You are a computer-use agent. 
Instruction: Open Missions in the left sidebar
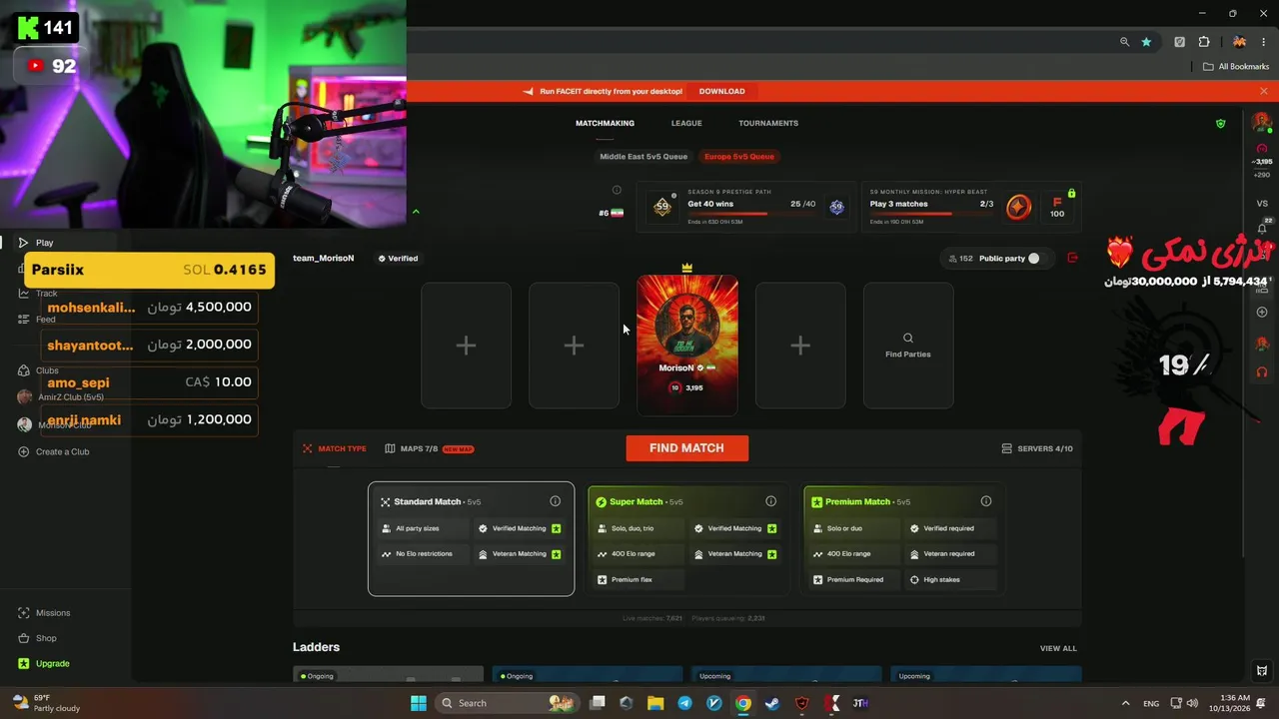[45, 613]
